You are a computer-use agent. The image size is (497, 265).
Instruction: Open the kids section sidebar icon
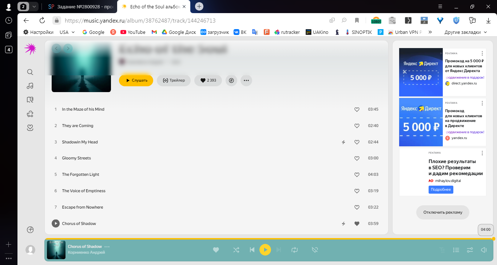click(x=30, y=114)
